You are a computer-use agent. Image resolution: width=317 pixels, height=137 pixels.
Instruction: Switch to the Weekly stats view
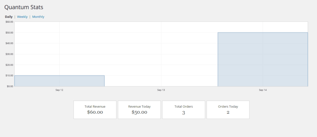[22, 17]
